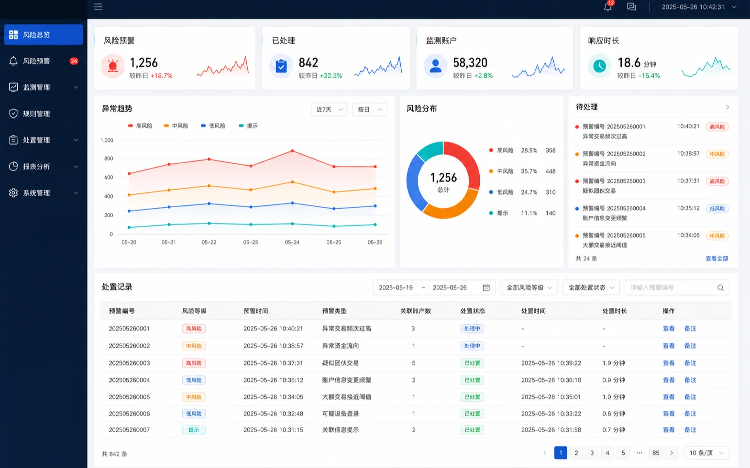This screenshot has height=468, width=750.
Task: Open the 近7天 time range dropdown
Action: pos(329,109)
